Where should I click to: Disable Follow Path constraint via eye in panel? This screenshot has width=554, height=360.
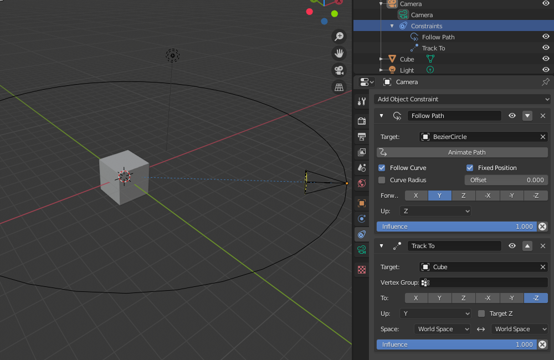pos(512,116)
